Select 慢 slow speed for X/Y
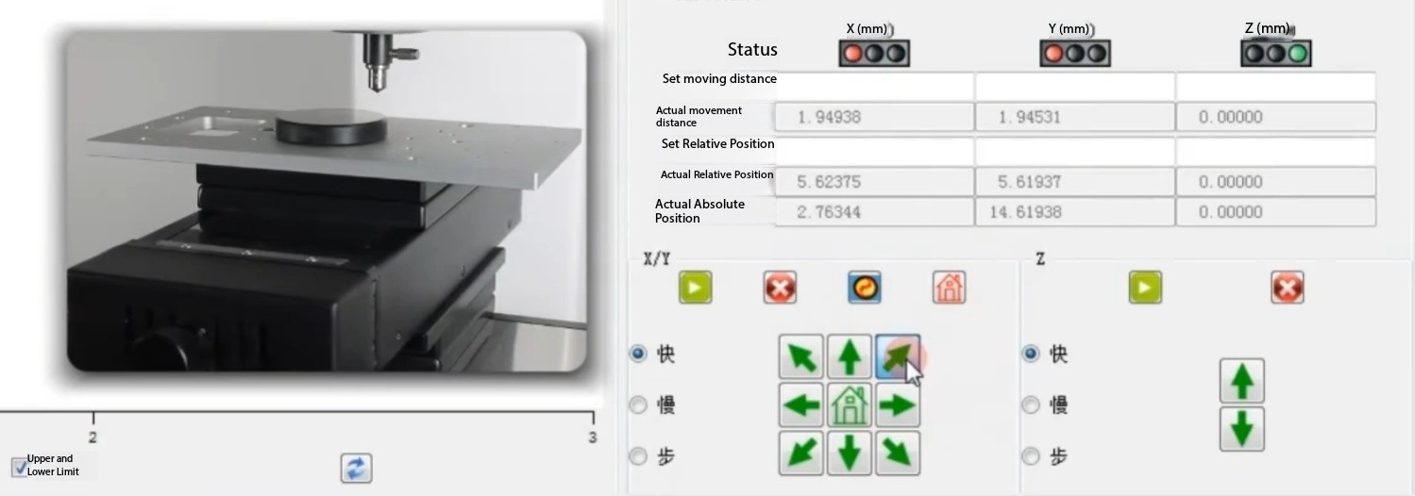Screen dimensions: 1415x496 [x=638, y=405]
